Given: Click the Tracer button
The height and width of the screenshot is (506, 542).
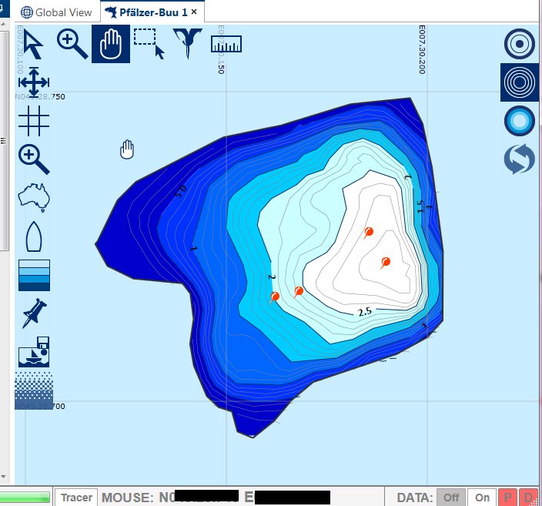Looking at the screenshot, I should click(x=76, y=498).
